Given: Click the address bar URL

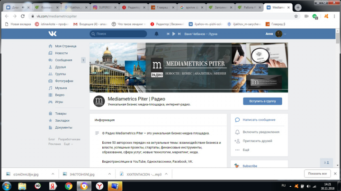Looking at the screenshot, I should (x=56, y=16).
